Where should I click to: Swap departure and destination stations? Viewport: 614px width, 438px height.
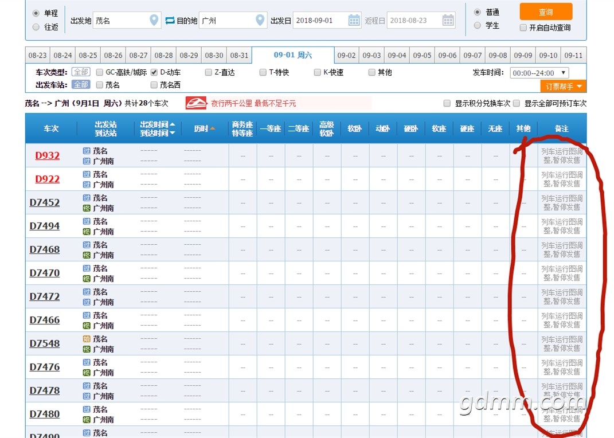point(170,21)
